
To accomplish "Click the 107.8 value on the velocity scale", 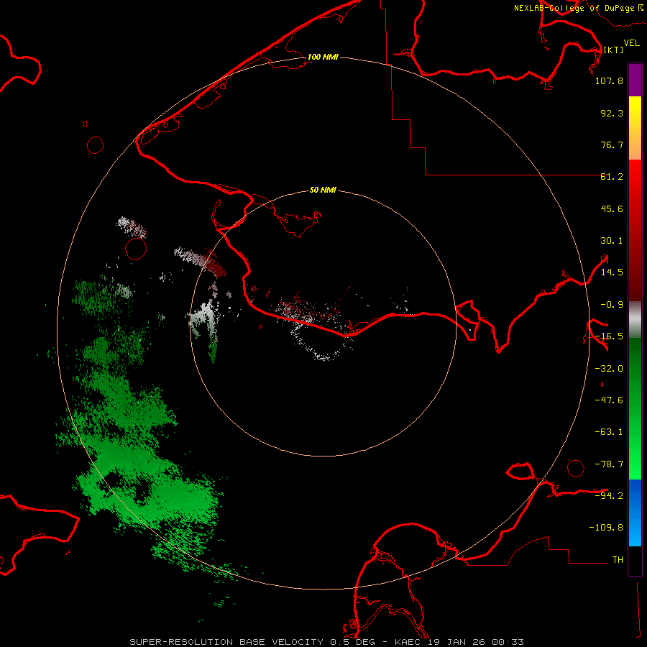I will pos(609,81).
